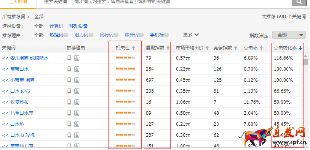Filter device by 计算机
Screen dimensions: 310x150
click(x=56, y=26)
